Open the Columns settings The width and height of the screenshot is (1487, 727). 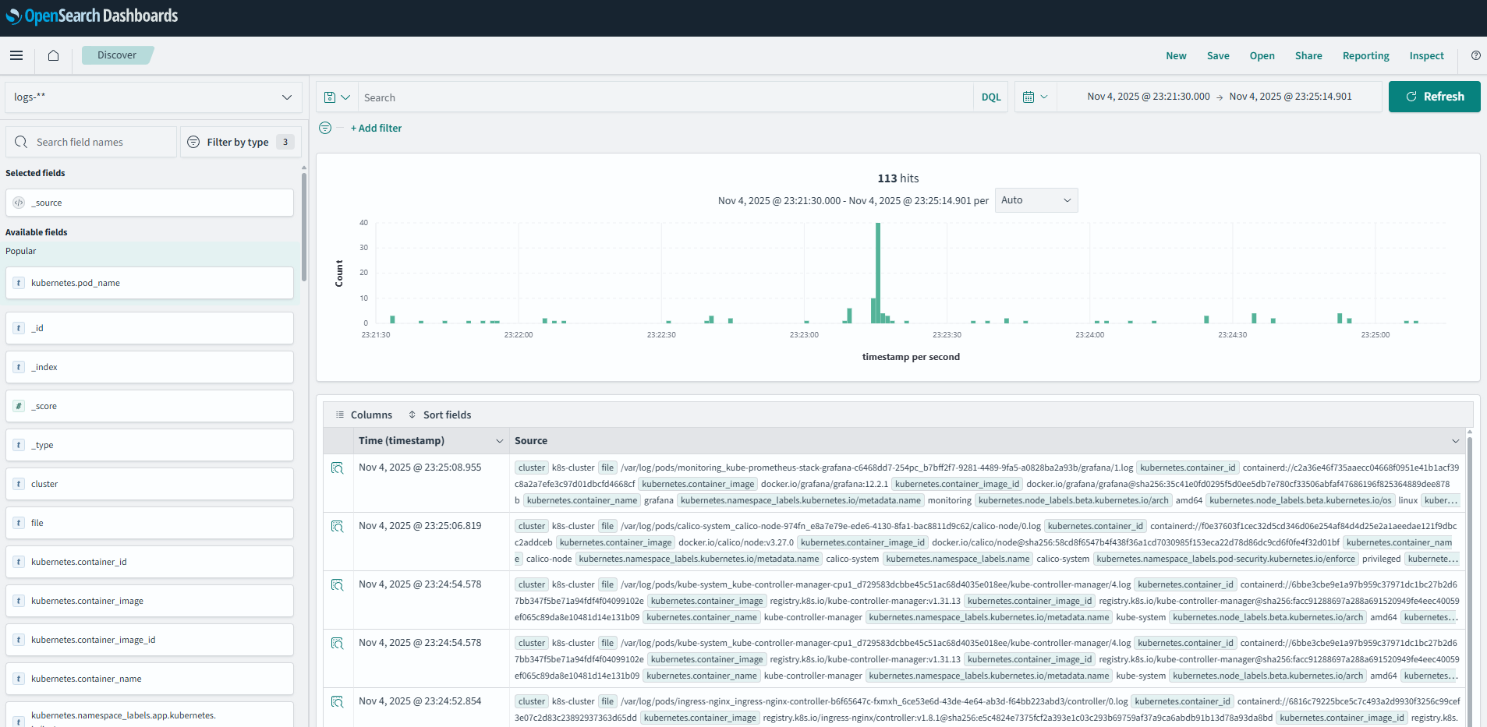click(x=363, y=415)
